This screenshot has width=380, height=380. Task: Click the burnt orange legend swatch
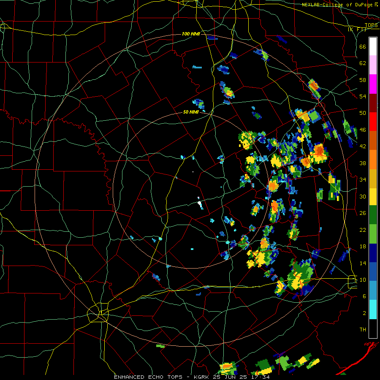coord(373,141)
